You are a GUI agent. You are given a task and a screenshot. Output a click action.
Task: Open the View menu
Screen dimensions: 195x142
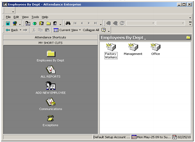pyautogui.click(x=25, y=17)
